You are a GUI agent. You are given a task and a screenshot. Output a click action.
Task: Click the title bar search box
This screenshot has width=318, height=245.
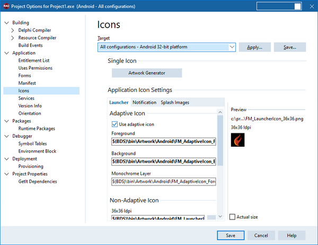click(x=279, y=6)
